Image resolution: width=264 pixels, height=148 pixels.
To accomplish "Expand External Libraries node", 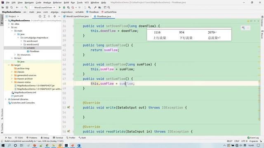I will pyautogui.click(x=6, y=99).
